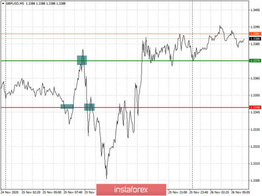Click the 1.3405 price axis label

[254, 10]
